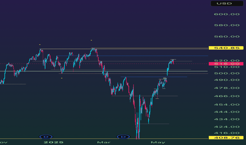Click the 434.00 price axis value

[227, 119]
